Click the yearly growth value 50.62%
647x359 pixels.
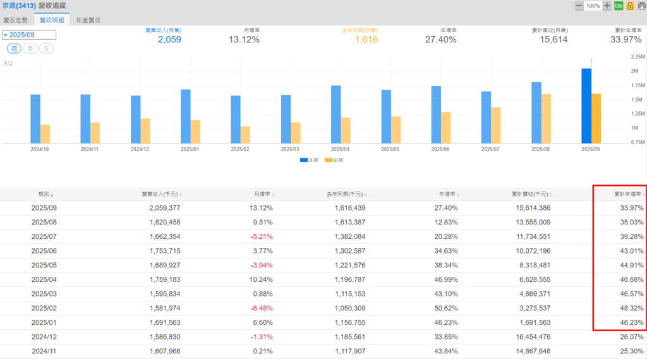446,308
